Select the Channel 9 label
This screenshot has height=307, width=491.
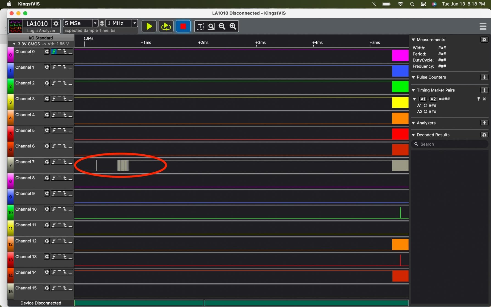click(x=25, y=194)
